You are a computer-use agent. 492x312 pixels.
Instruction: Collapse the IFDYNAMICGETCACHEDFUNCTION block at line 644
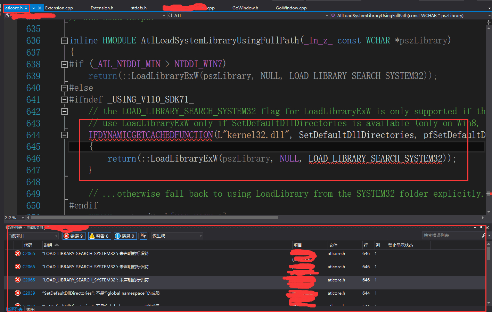pyautogui.click(x=64, y=135)
